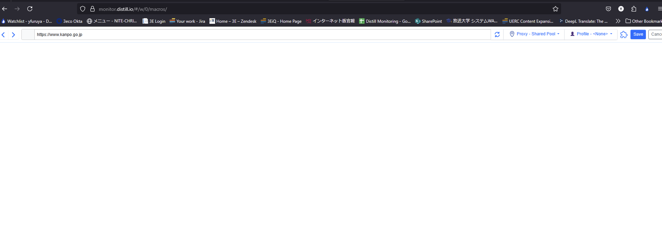Open 3EiQ - Home Page bookmark
This screenshot has height=240, width=662.
point(281,21)
